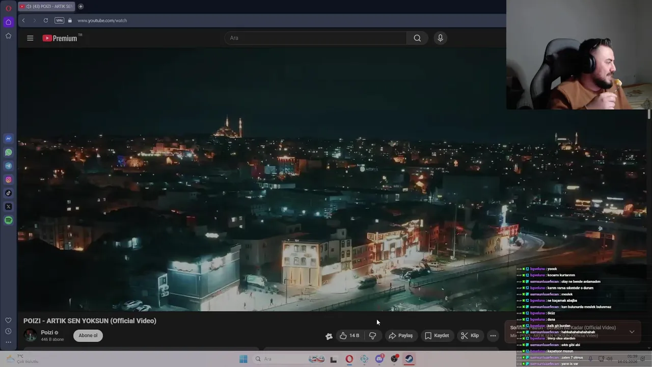Dislike the video with thumbs down
Image resolution: width=652 pixels, height=367 pixels.
[372, 335]
